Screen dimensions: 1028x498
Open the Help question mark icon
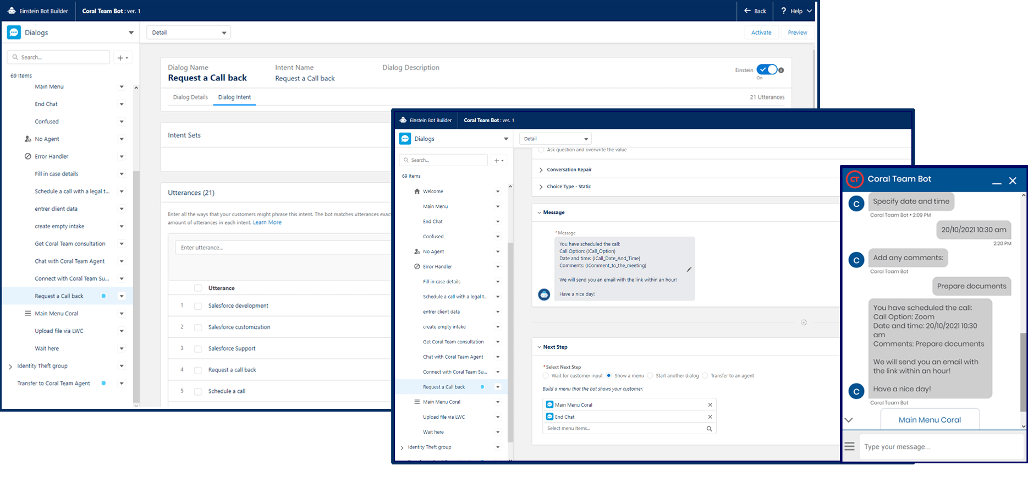(x=783, y=11)
